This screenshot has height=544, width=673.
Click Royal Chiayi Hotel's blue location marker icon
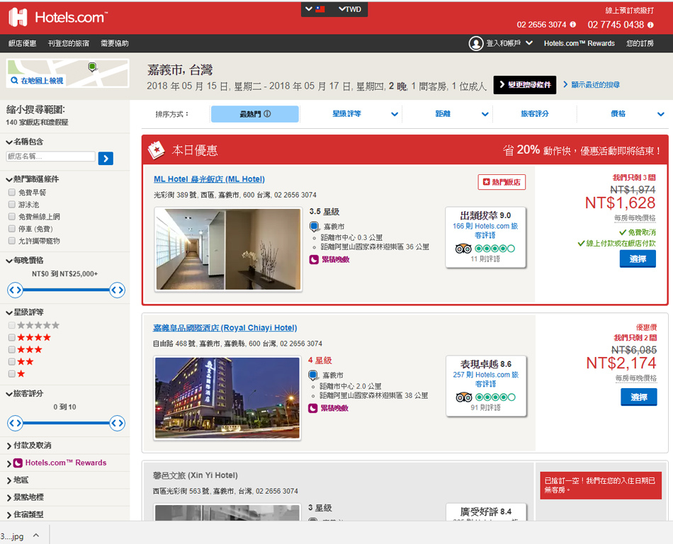click(x=313, y=375)
